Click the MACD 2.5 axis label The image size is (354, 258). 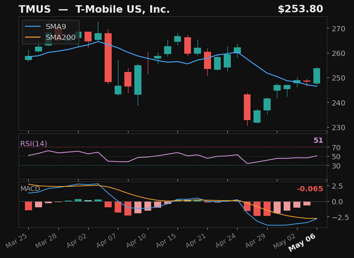coord(337,186)
